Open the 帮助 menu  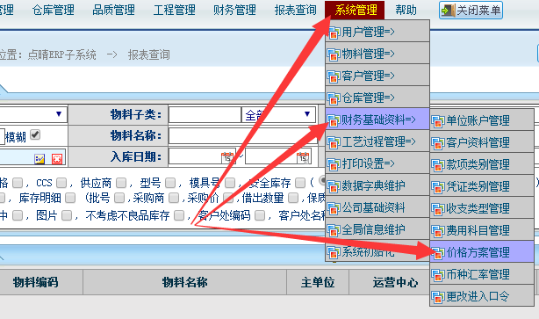pos(406,10)
